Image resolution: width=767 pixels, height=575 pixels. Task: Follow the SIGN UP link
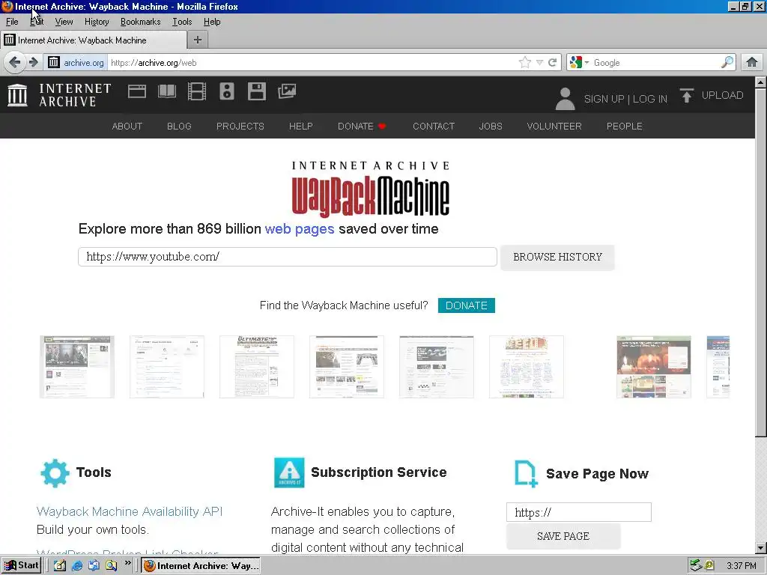604,99
